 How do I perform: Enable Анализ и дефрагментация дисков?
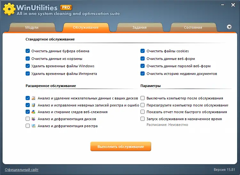point(28,119)
